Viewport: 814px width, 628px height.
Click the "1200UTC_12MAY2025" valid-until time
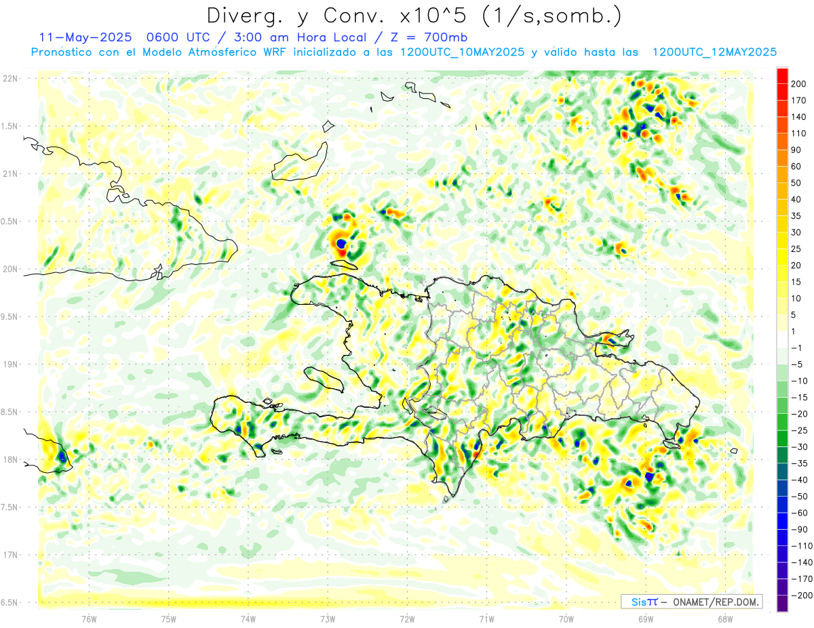tap(714, 52)
